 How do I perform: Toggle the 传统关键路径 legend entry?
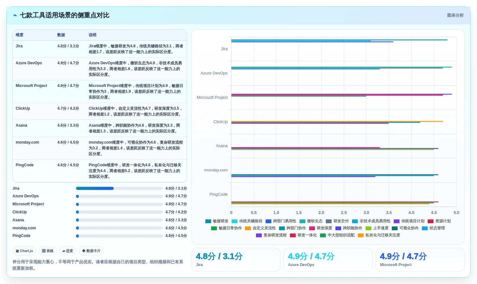point(247,221)
